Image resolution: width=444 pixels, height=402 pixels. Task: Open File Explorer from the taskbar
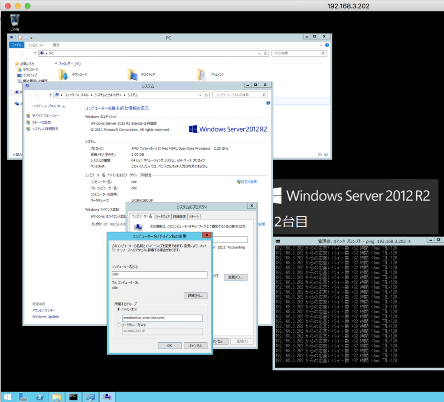point(57,397)
